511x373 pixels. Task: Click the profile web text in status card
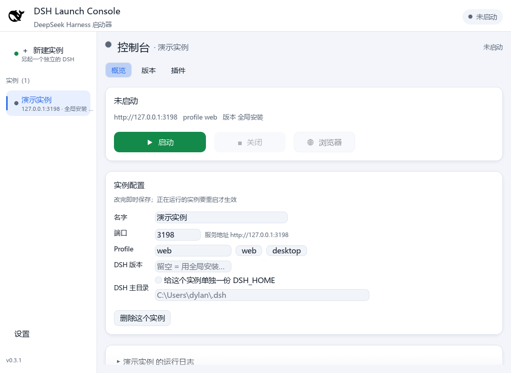click(200, 118)
